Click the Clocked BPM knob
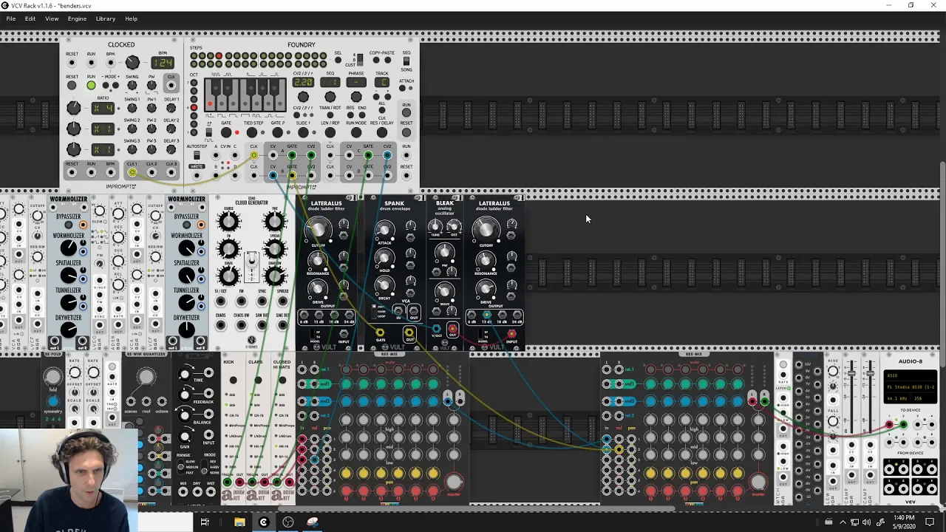The width and height of the screenshot is (946, 532). click(x=132, y=62)
